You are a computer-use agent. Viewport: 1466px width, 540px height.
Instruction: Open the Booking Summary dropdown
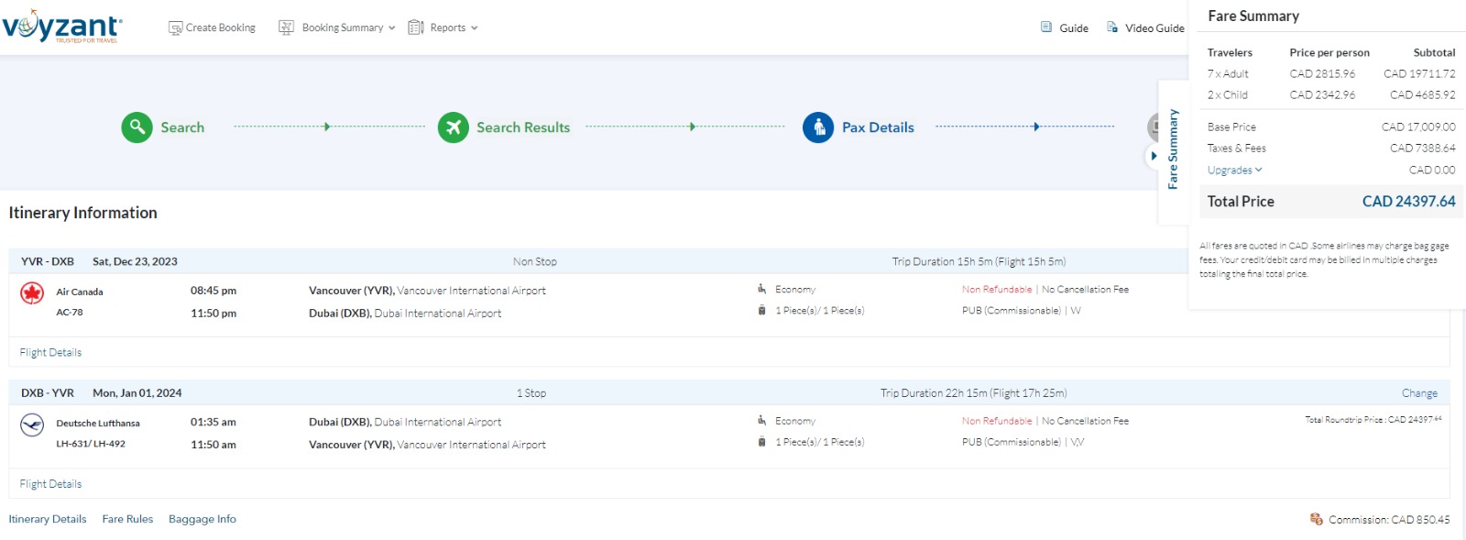point(337,28)
